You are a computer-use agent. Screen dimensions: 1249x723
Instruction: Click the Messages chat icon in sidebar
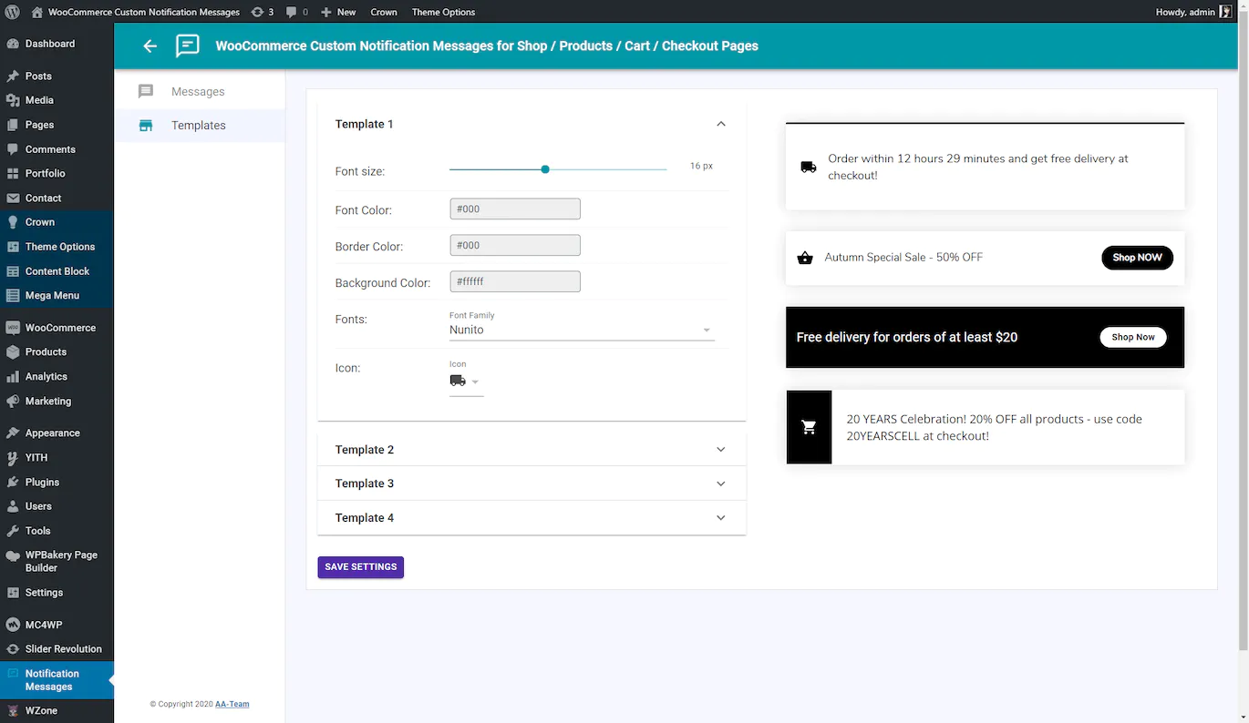coord(146,91)
